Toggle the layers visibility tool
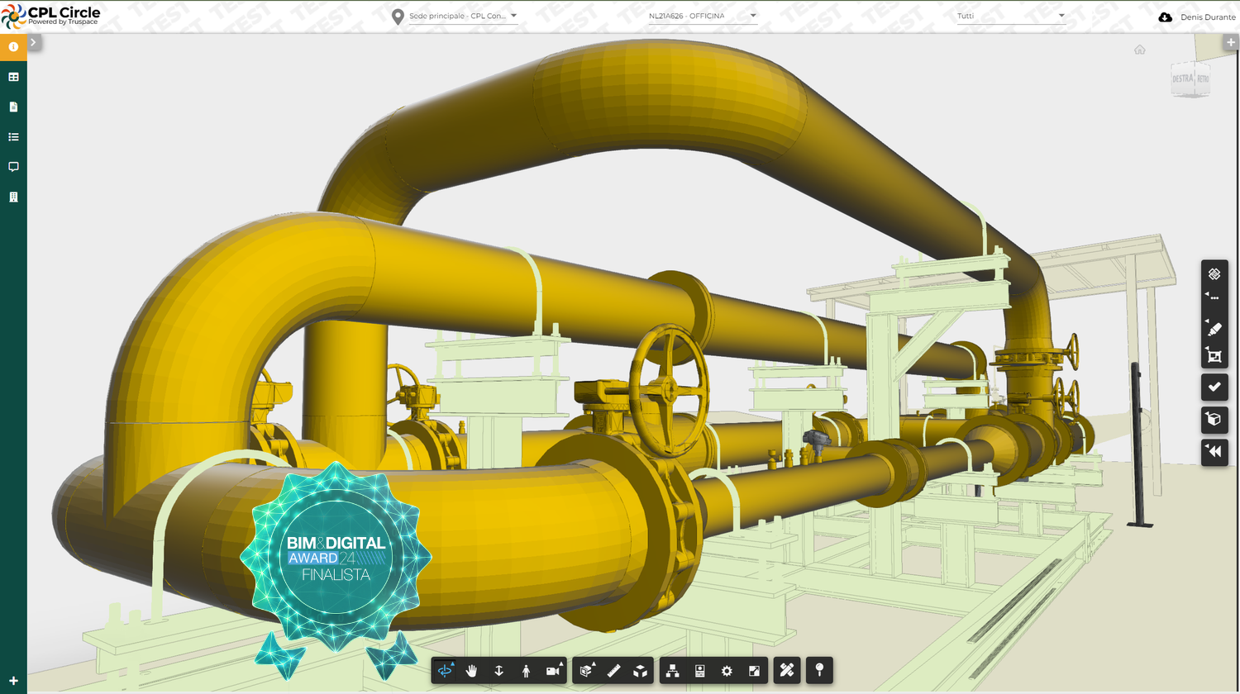This screenshot has width=1240, height=694. point(1214,273)
